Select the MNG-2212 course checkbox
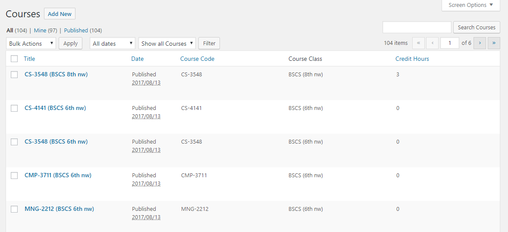This screenshot has height=232, width=508. 14,209
